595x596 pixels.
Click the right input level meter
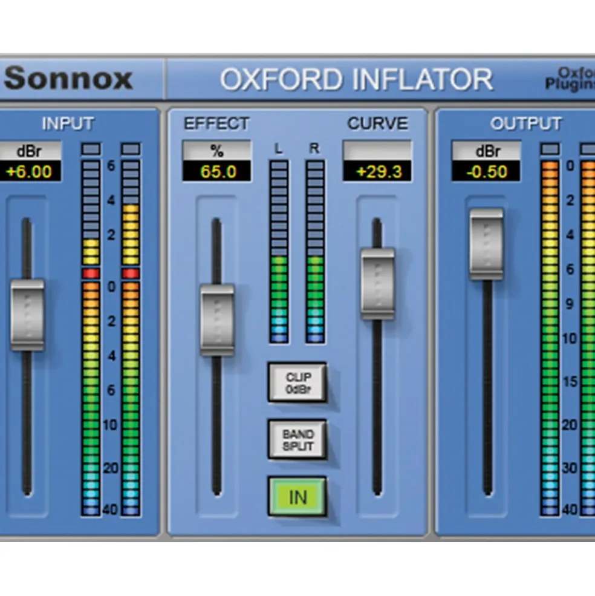click(131, 338)
